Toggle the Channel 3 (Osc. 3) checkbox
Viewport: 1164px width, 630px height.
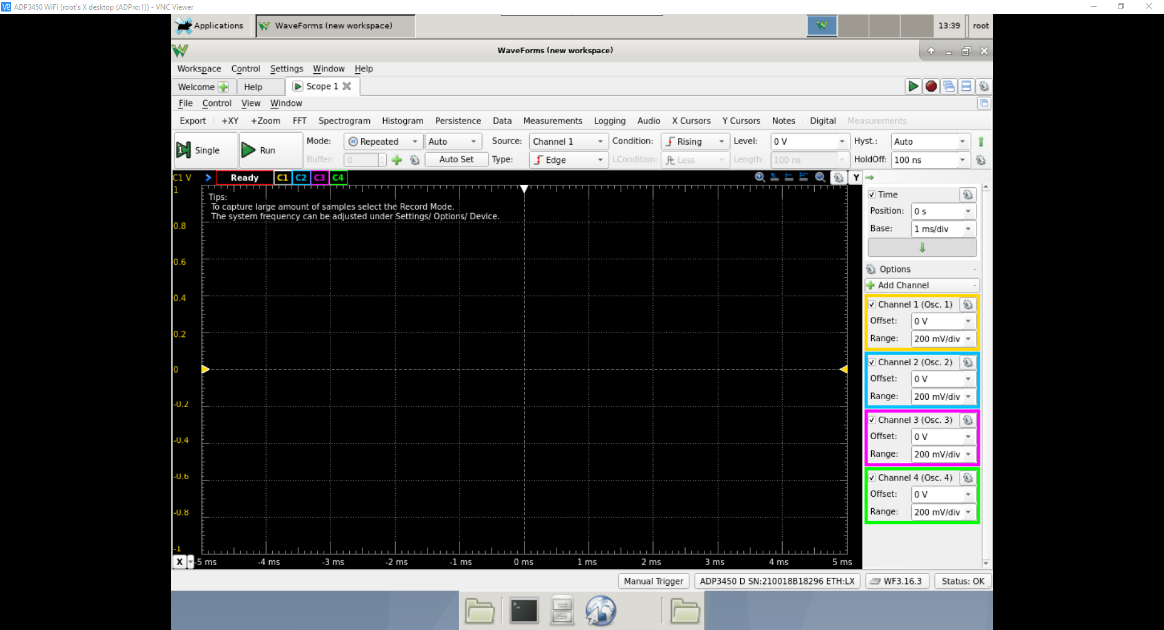pos(872,420)
